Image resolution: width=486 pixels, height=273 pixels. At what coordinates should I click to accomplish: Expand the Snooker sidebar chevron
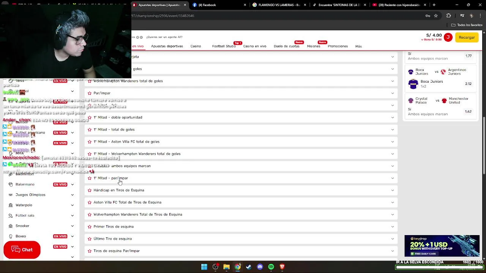click(x=72, y=226)
